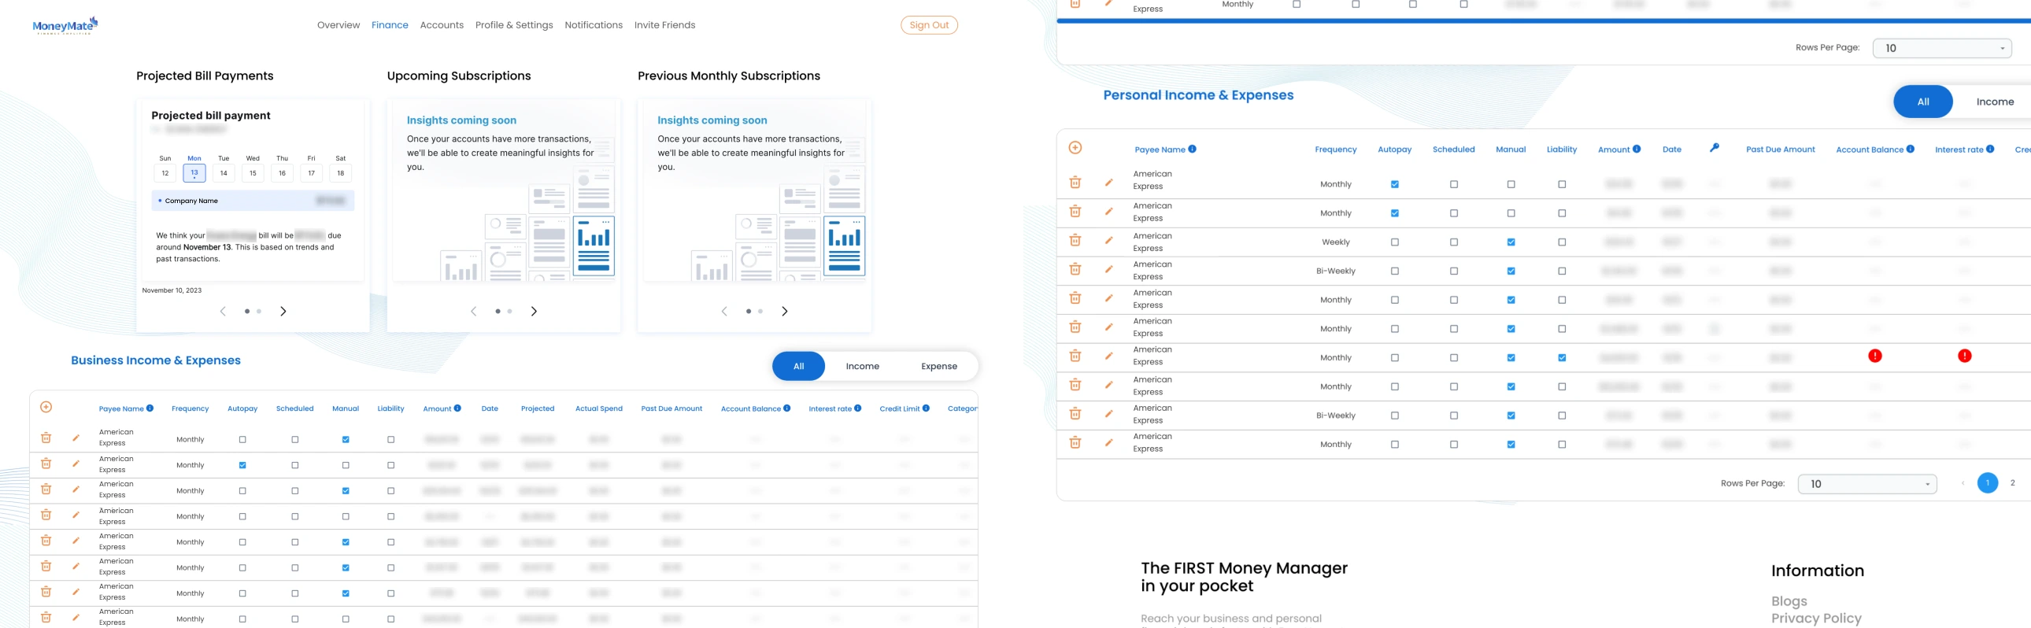Open the Blogs link
Viewport: 2031px width, 628px height.
(1789, 601)
